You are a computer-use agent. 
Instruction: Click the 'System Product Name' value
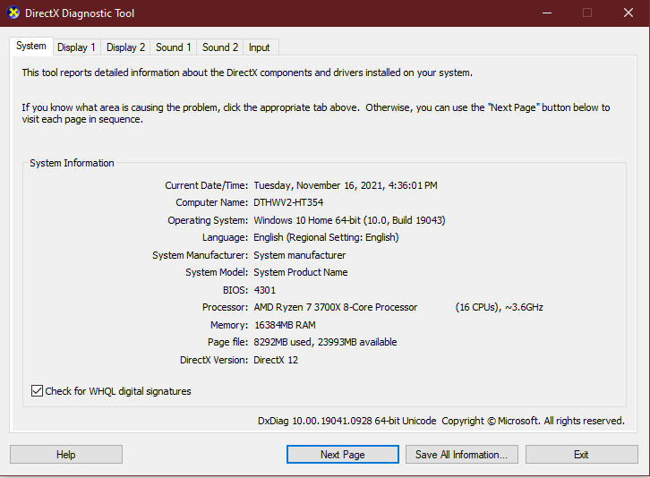(301, 272)
